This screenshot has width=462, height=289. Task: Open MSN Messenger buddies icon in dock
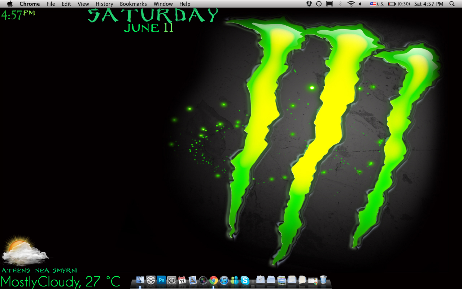[234, 280]
